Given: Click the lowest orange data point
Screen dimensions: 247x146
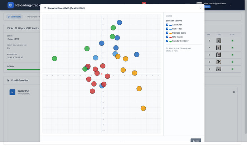Looking at the screenshot, I should [x=143, y=108].
